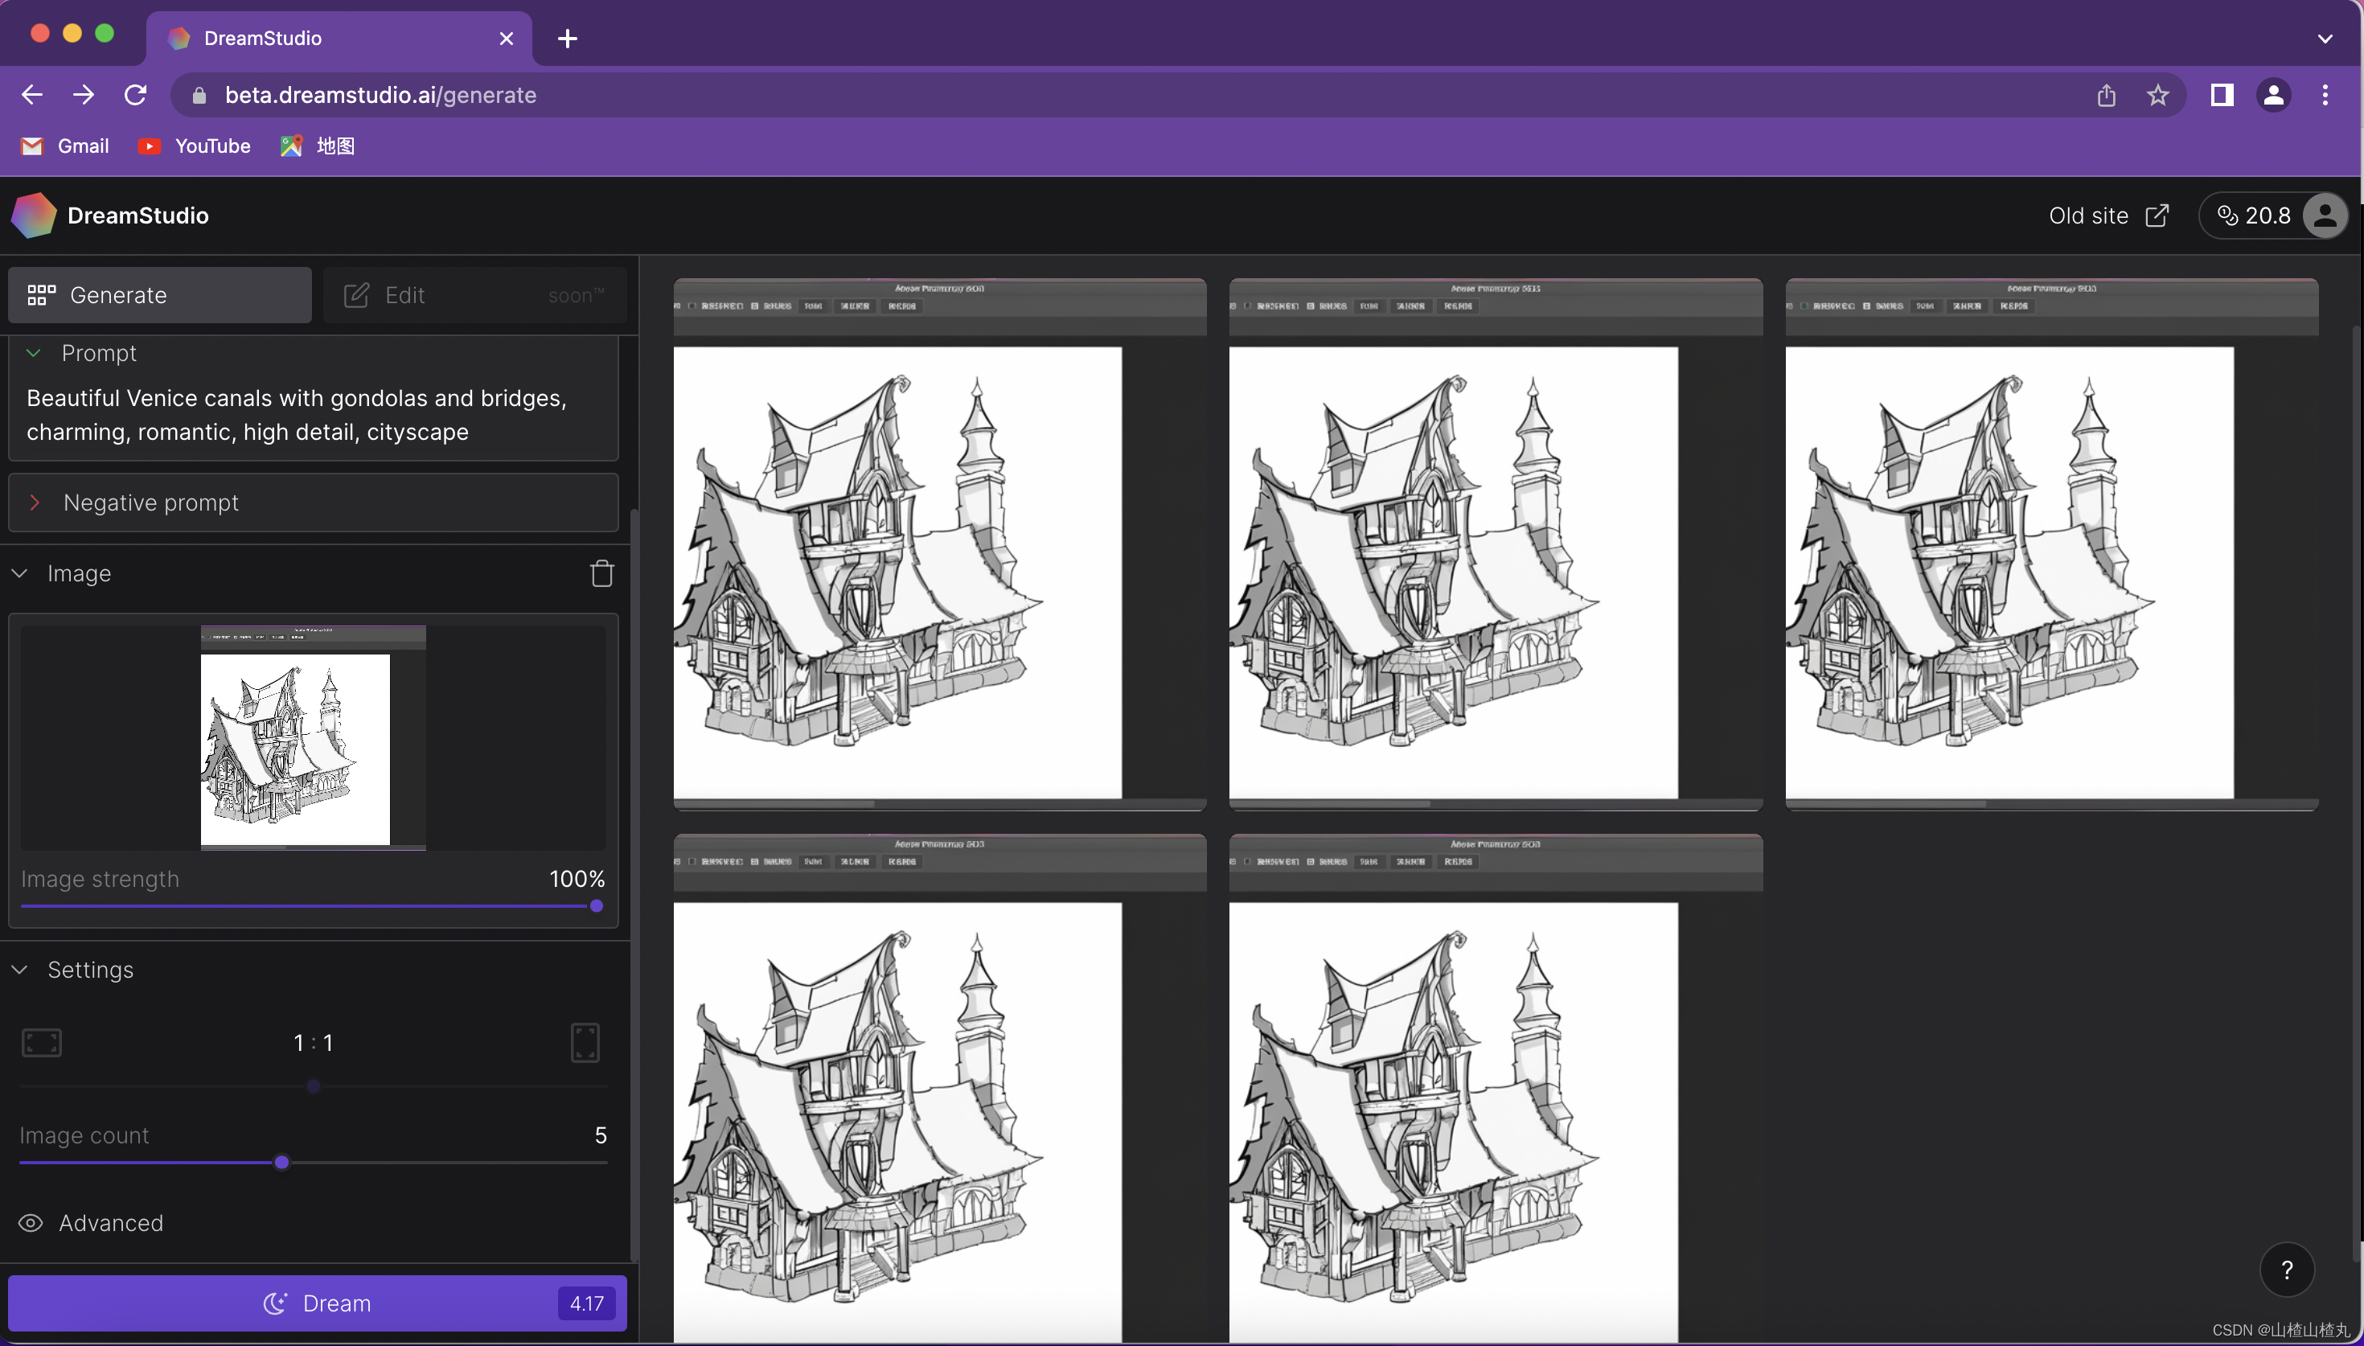Reload the page in the browser

[136, 95]
